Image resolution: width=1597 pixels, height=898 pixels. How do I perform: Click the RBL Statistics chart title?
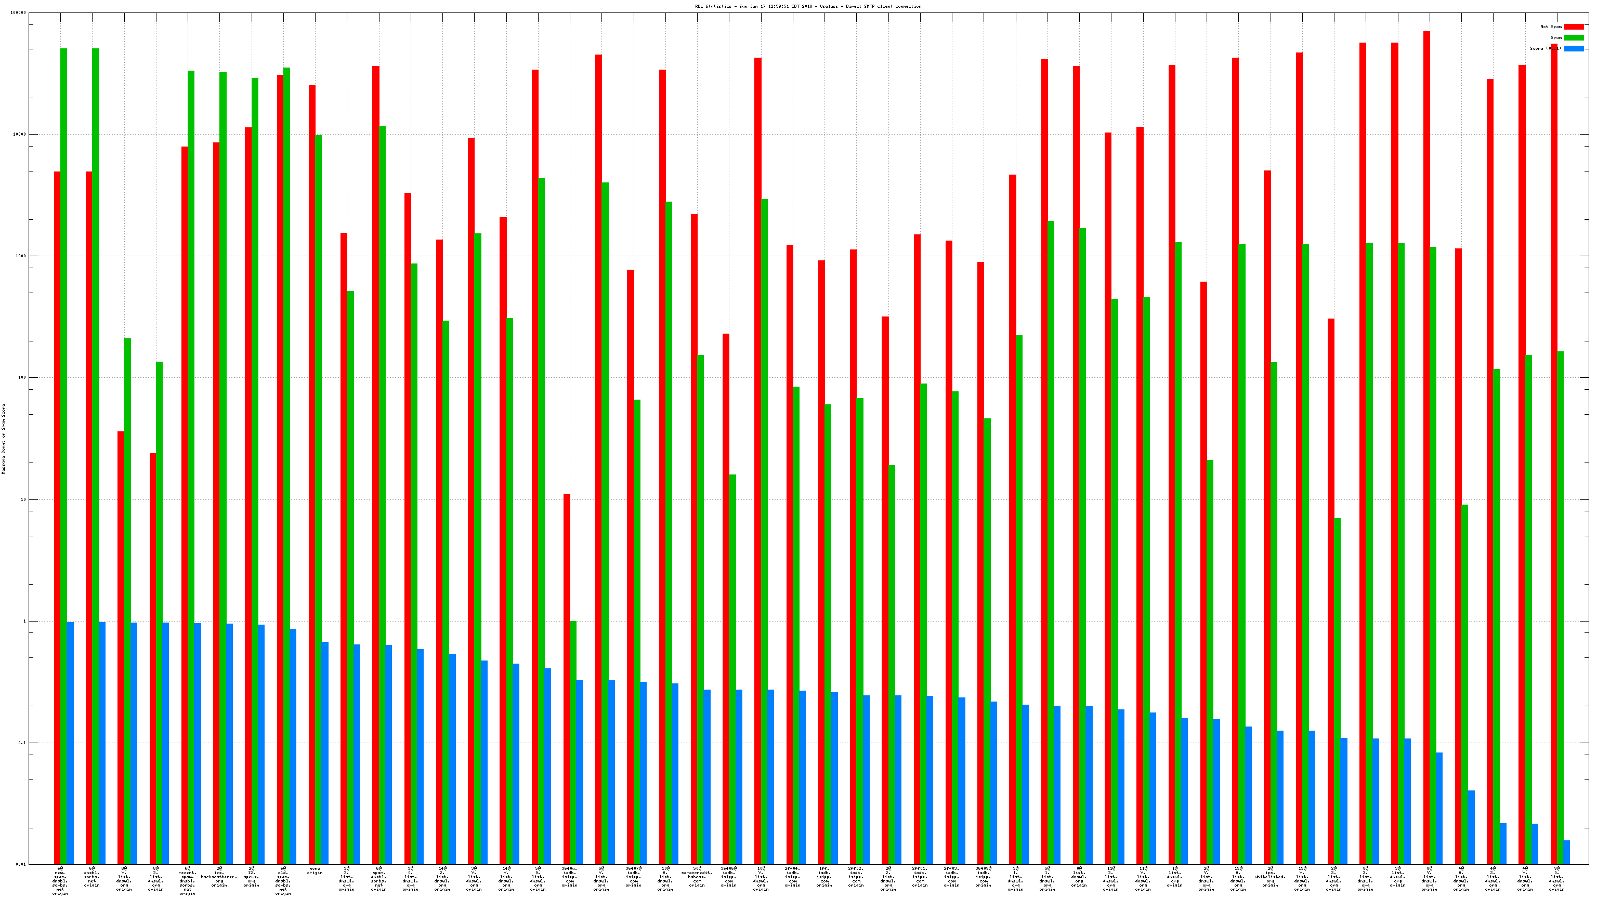pyautogui.click(x=808, y=6)
